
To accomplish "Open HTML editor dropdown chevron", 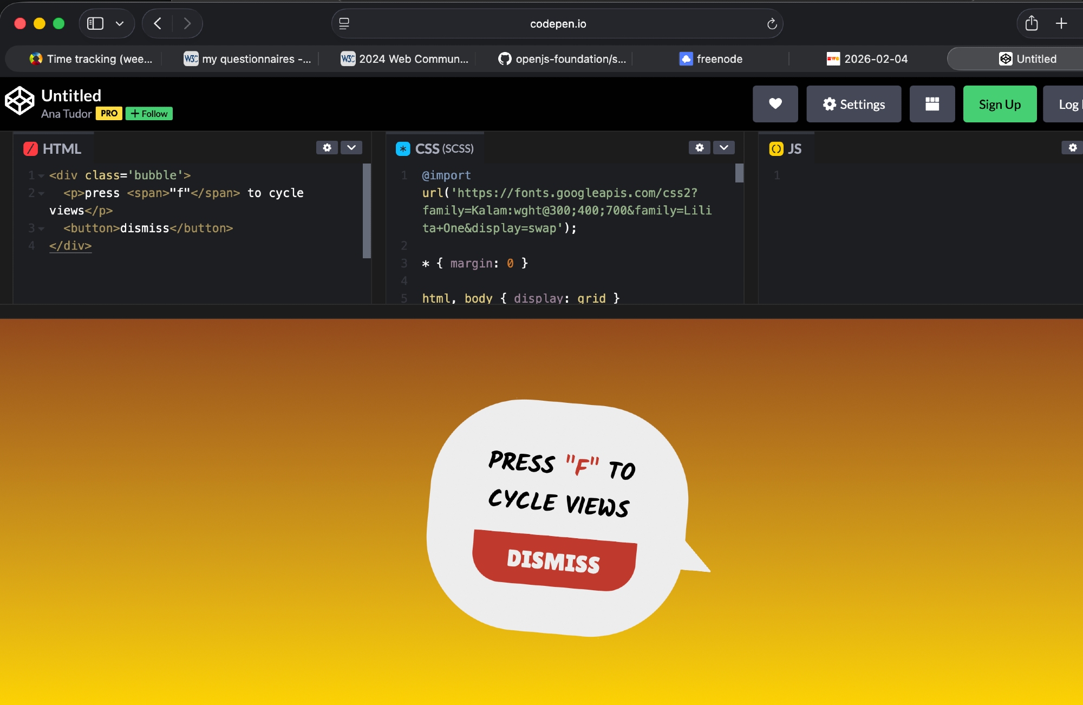I will (351, 147).
